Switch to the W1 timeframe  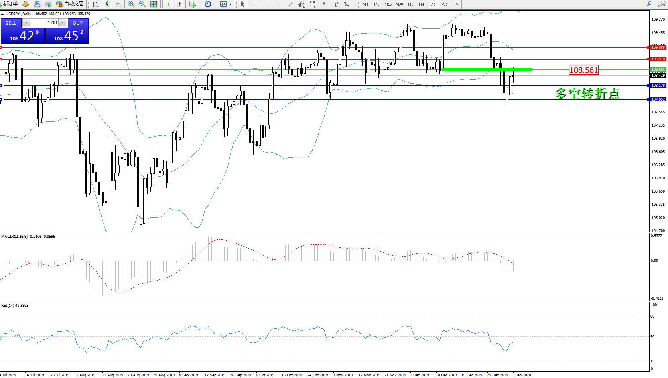(x=445, y=4)
